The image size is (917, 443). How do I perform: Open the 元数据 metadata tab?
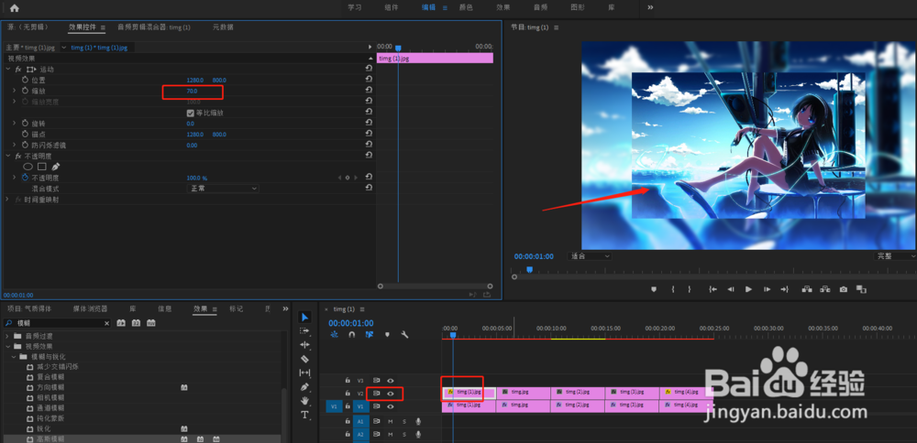[223, 27]
